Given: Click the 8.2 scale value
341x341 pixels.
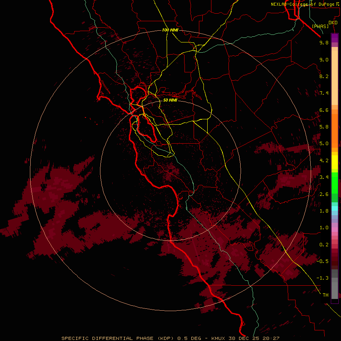Looking at the screenshot, I should pos(324,76).
